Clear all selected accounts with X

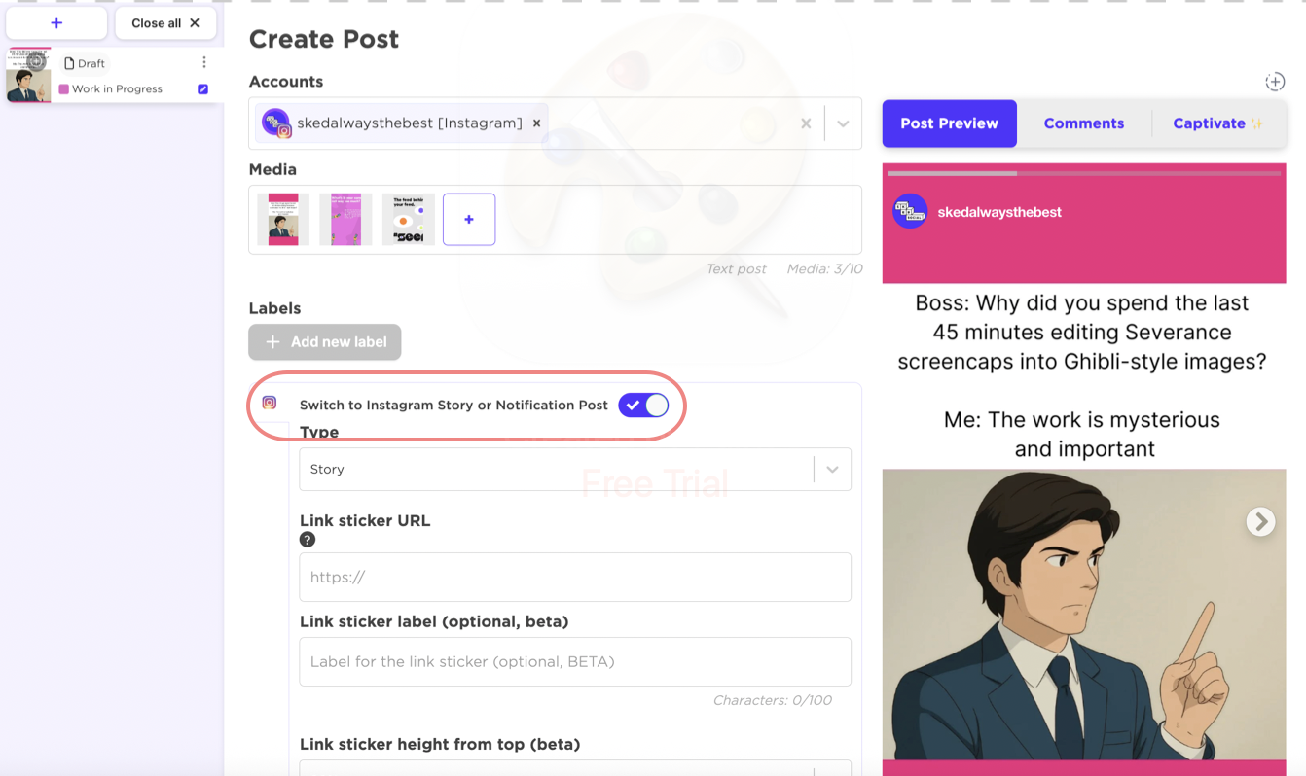[805, 123]
